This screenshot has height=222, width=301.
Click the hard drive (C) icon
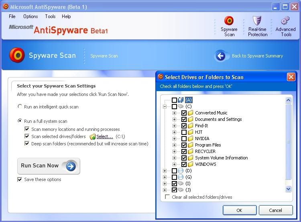181,106
